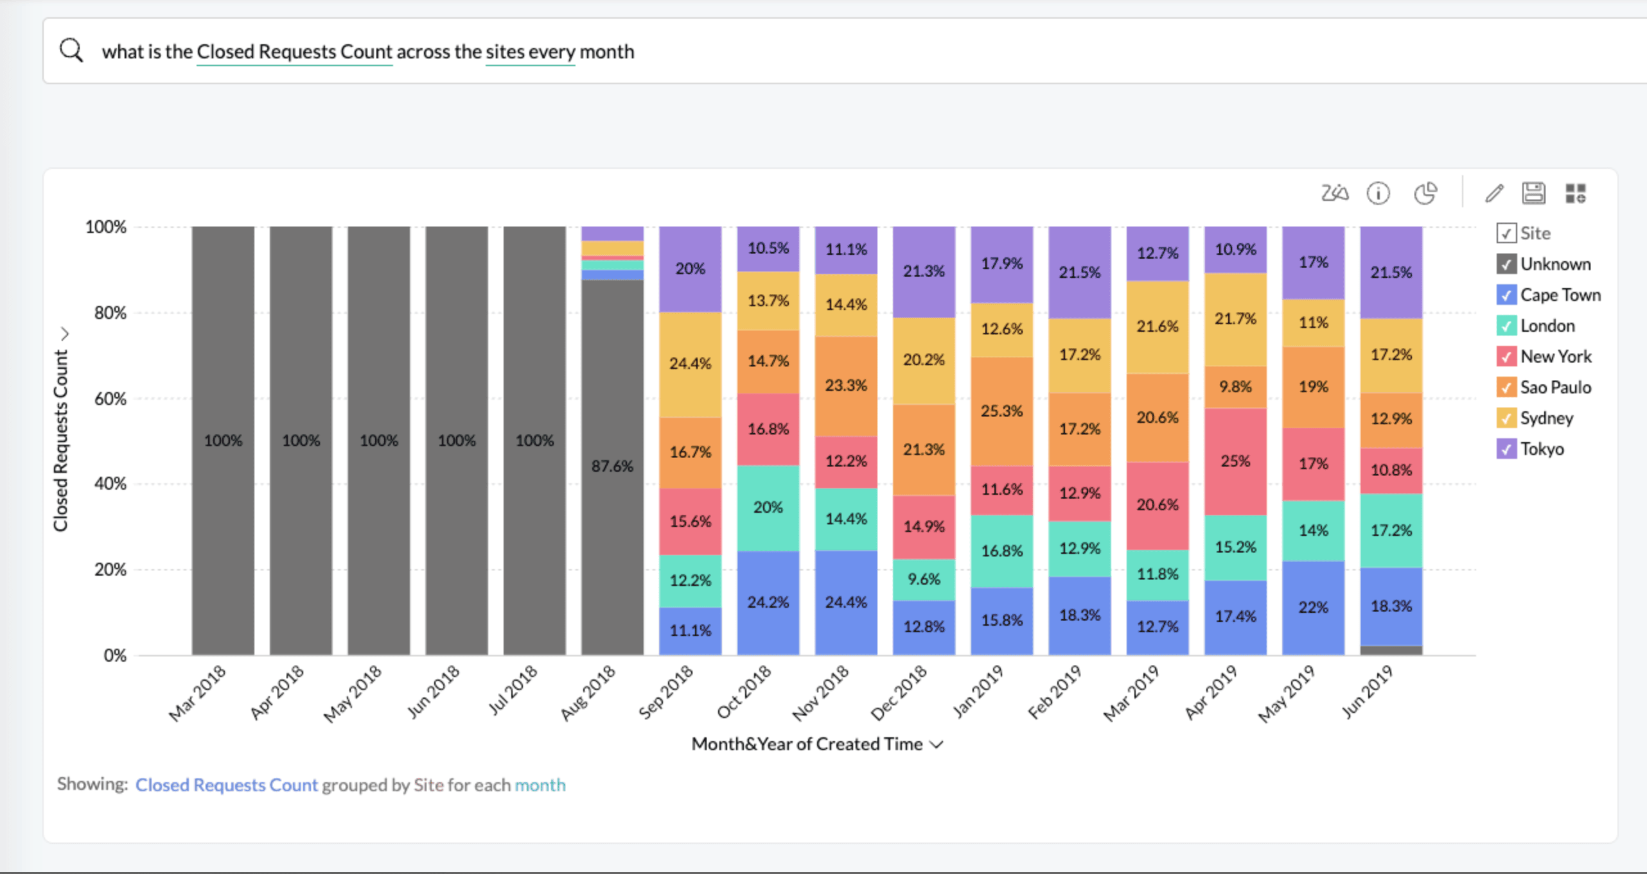This screenshot has width=1647, height=874.
Task: Click the info circle icon
Action: [x=1378, y=193]
